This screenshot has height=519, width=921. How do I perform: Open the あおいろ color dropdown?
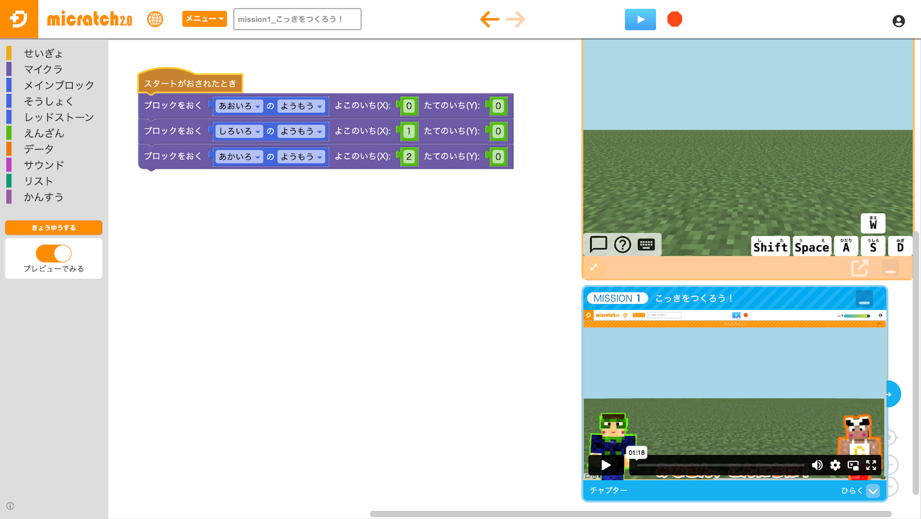click(239, 106)
